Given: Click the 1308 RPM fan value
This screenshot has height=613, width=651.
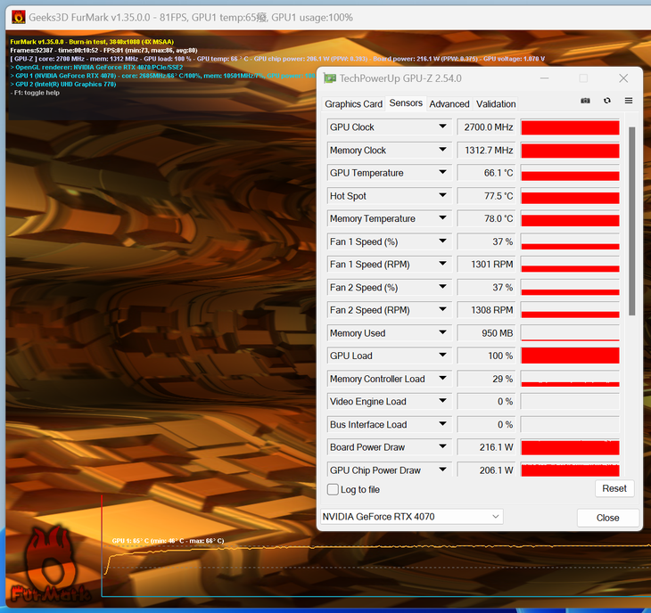Looking at the screenshot, I should coord(487,310).
